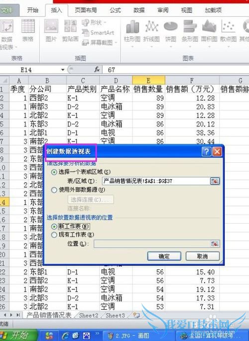This screenshot has height=341, width=249.
Task: Select column F header
Action: pos(192,81)
